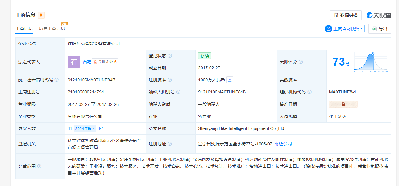Expand the 2024年报 report dropdown
399x186 pixels.
tap(85, 128)
